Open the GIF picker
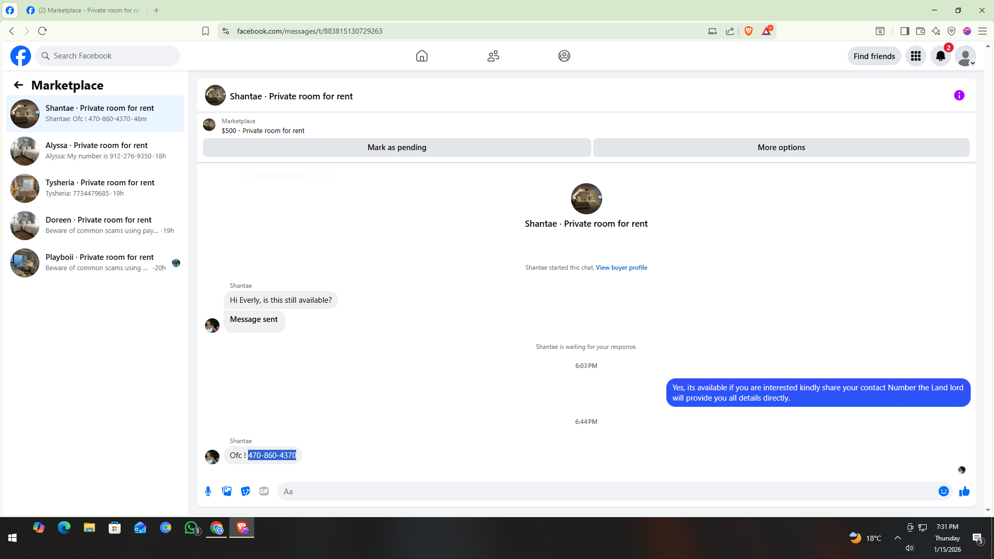 [264, 491]
